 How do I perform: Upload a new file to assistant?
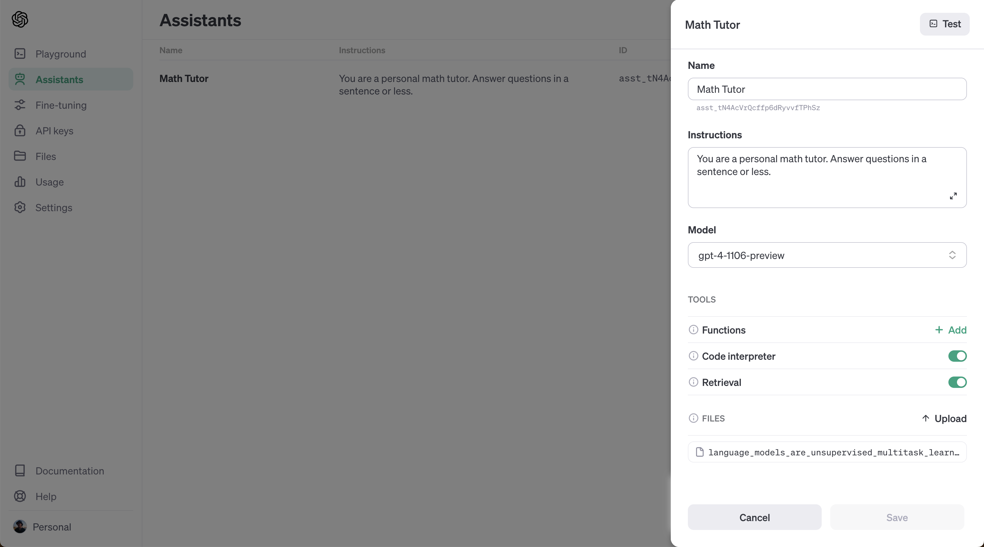click(944, 418)
